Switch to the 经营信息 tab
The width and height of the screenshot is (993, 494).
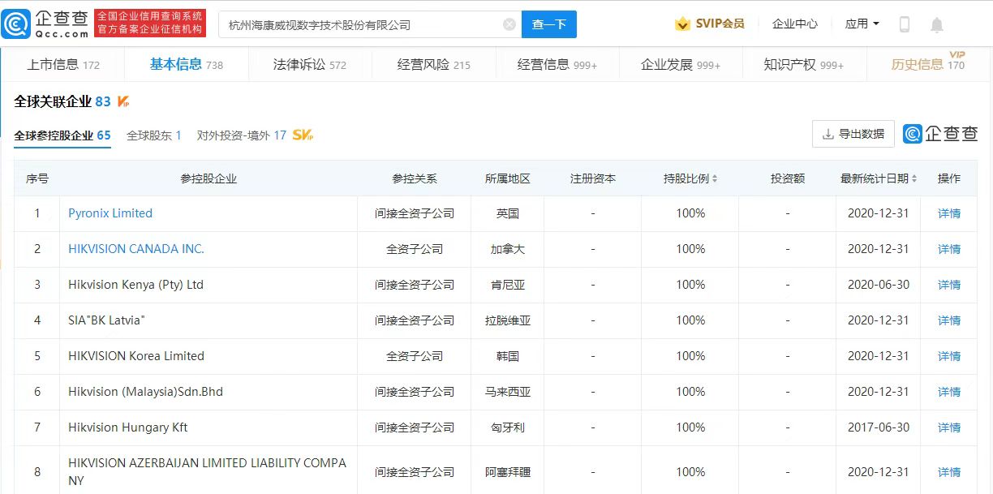pyautogui.click(x=557, y=65)
